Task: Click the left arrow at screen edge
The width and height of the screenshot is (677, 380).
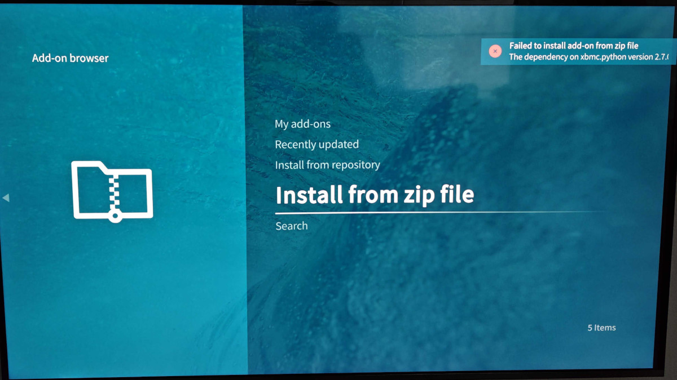Action: coord(6,198)
